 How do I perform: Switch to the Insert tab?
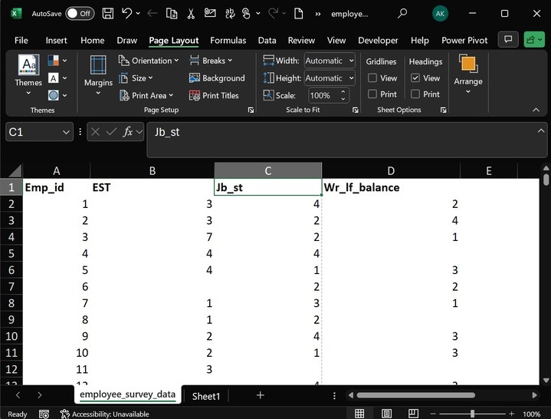click(x=56, y=40)
